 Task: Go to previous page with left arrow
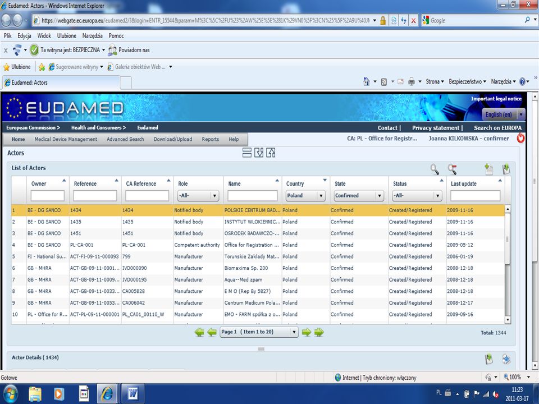click(212, 332)
